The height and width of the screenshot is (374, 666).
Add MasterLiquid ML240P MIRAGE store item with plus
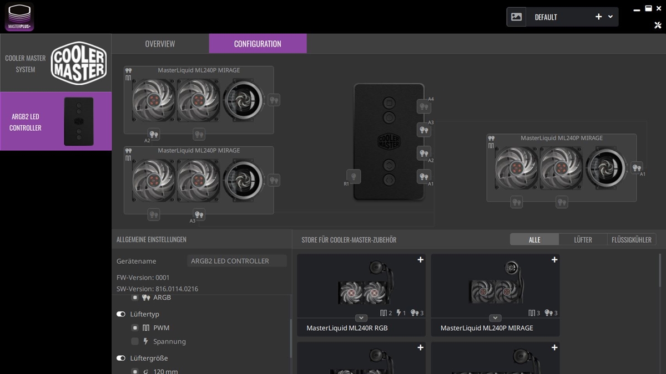click(x=554, y=260)
